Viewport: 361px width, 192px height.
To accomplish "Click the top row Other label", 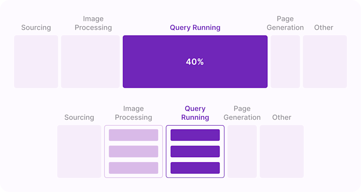I will pyautogui.click(x=323, y=28).
